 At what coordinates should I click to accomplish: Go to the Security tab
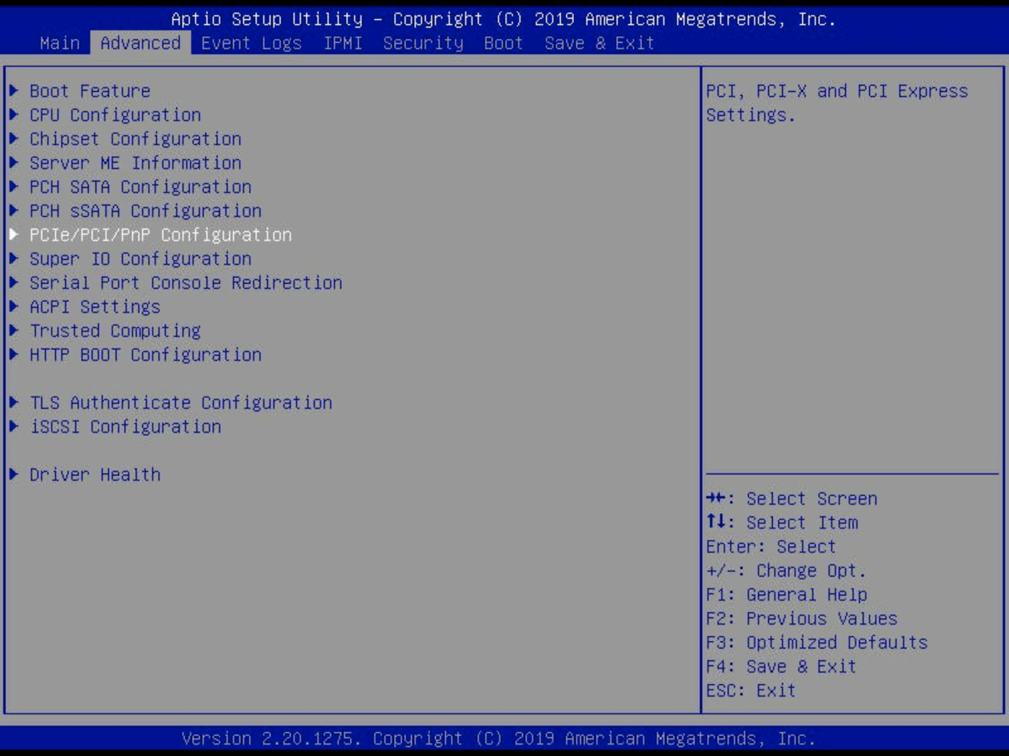click(x=423, y=43)
